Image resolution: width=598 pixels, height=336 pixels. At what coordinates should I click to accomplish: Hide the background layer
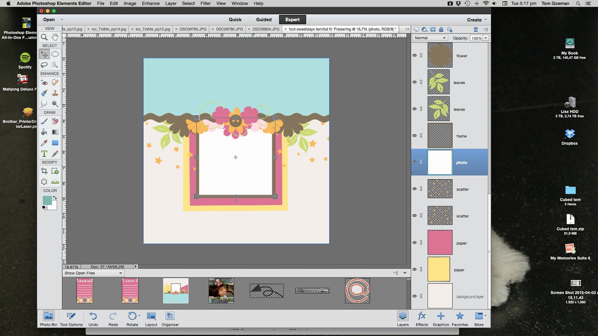pos(414,296)
